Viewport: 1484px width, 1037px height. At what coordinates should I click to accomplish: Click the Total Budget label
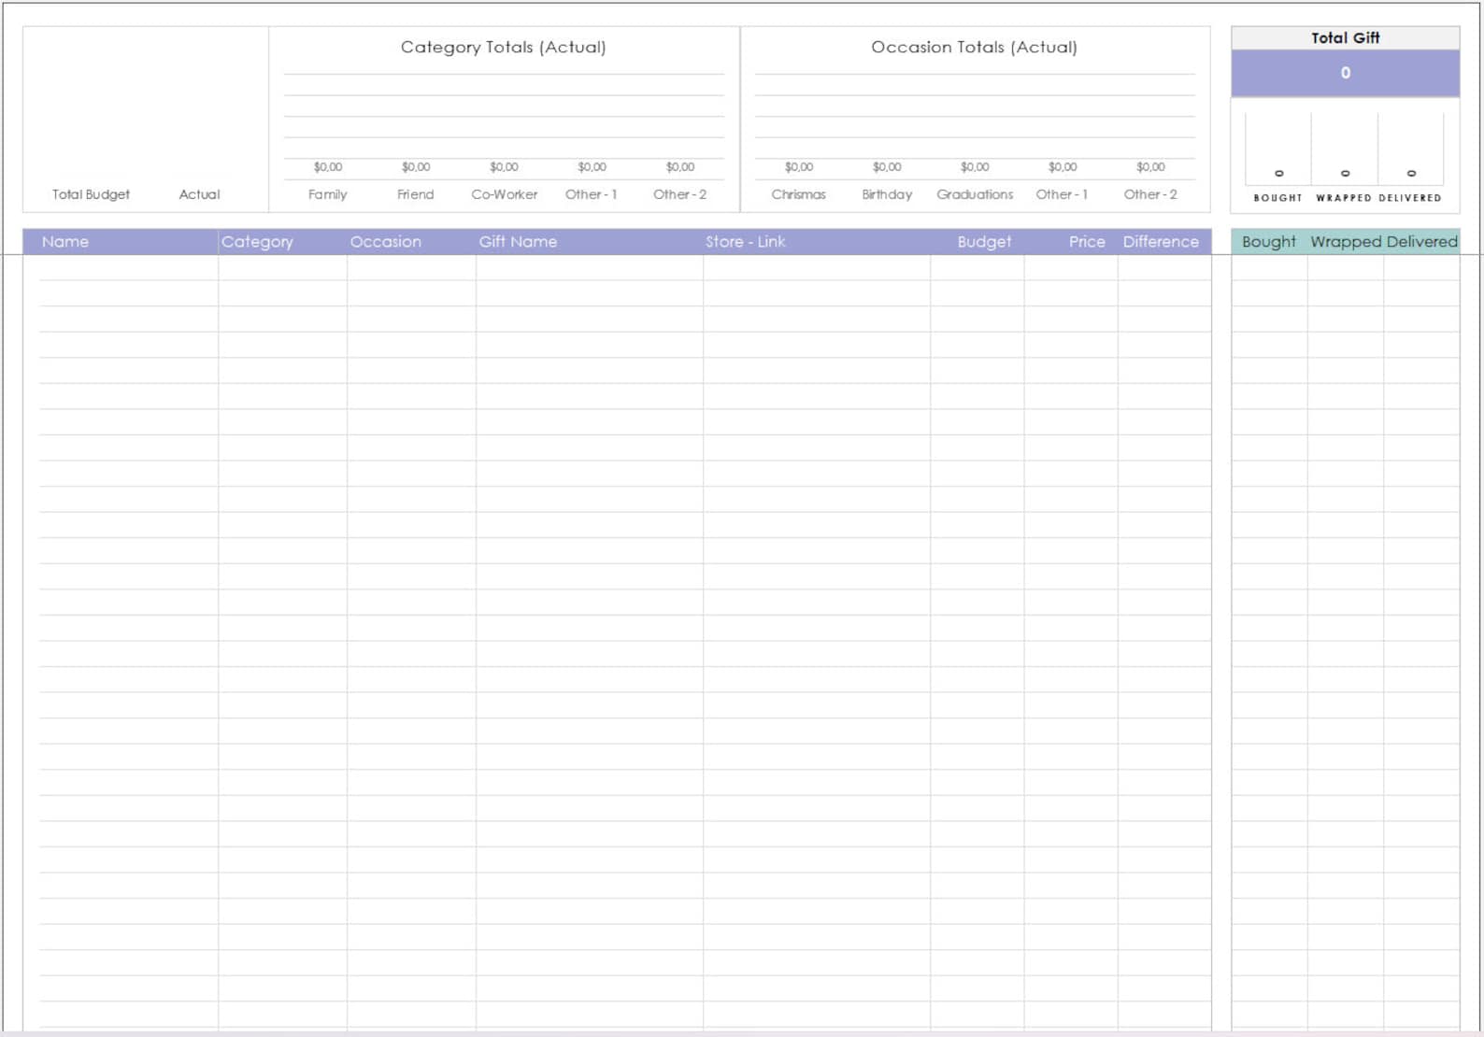pos(91,194)
